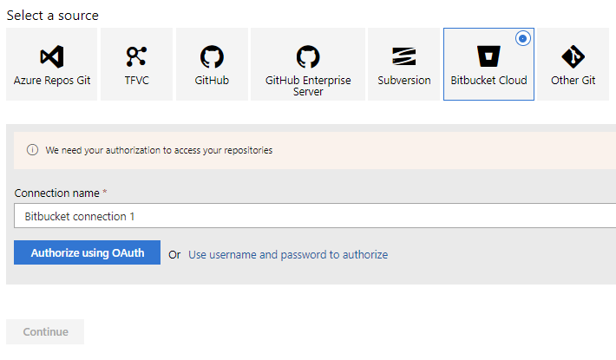
Task: Click the info icon in authorization notice
Action: pos(33,150)
